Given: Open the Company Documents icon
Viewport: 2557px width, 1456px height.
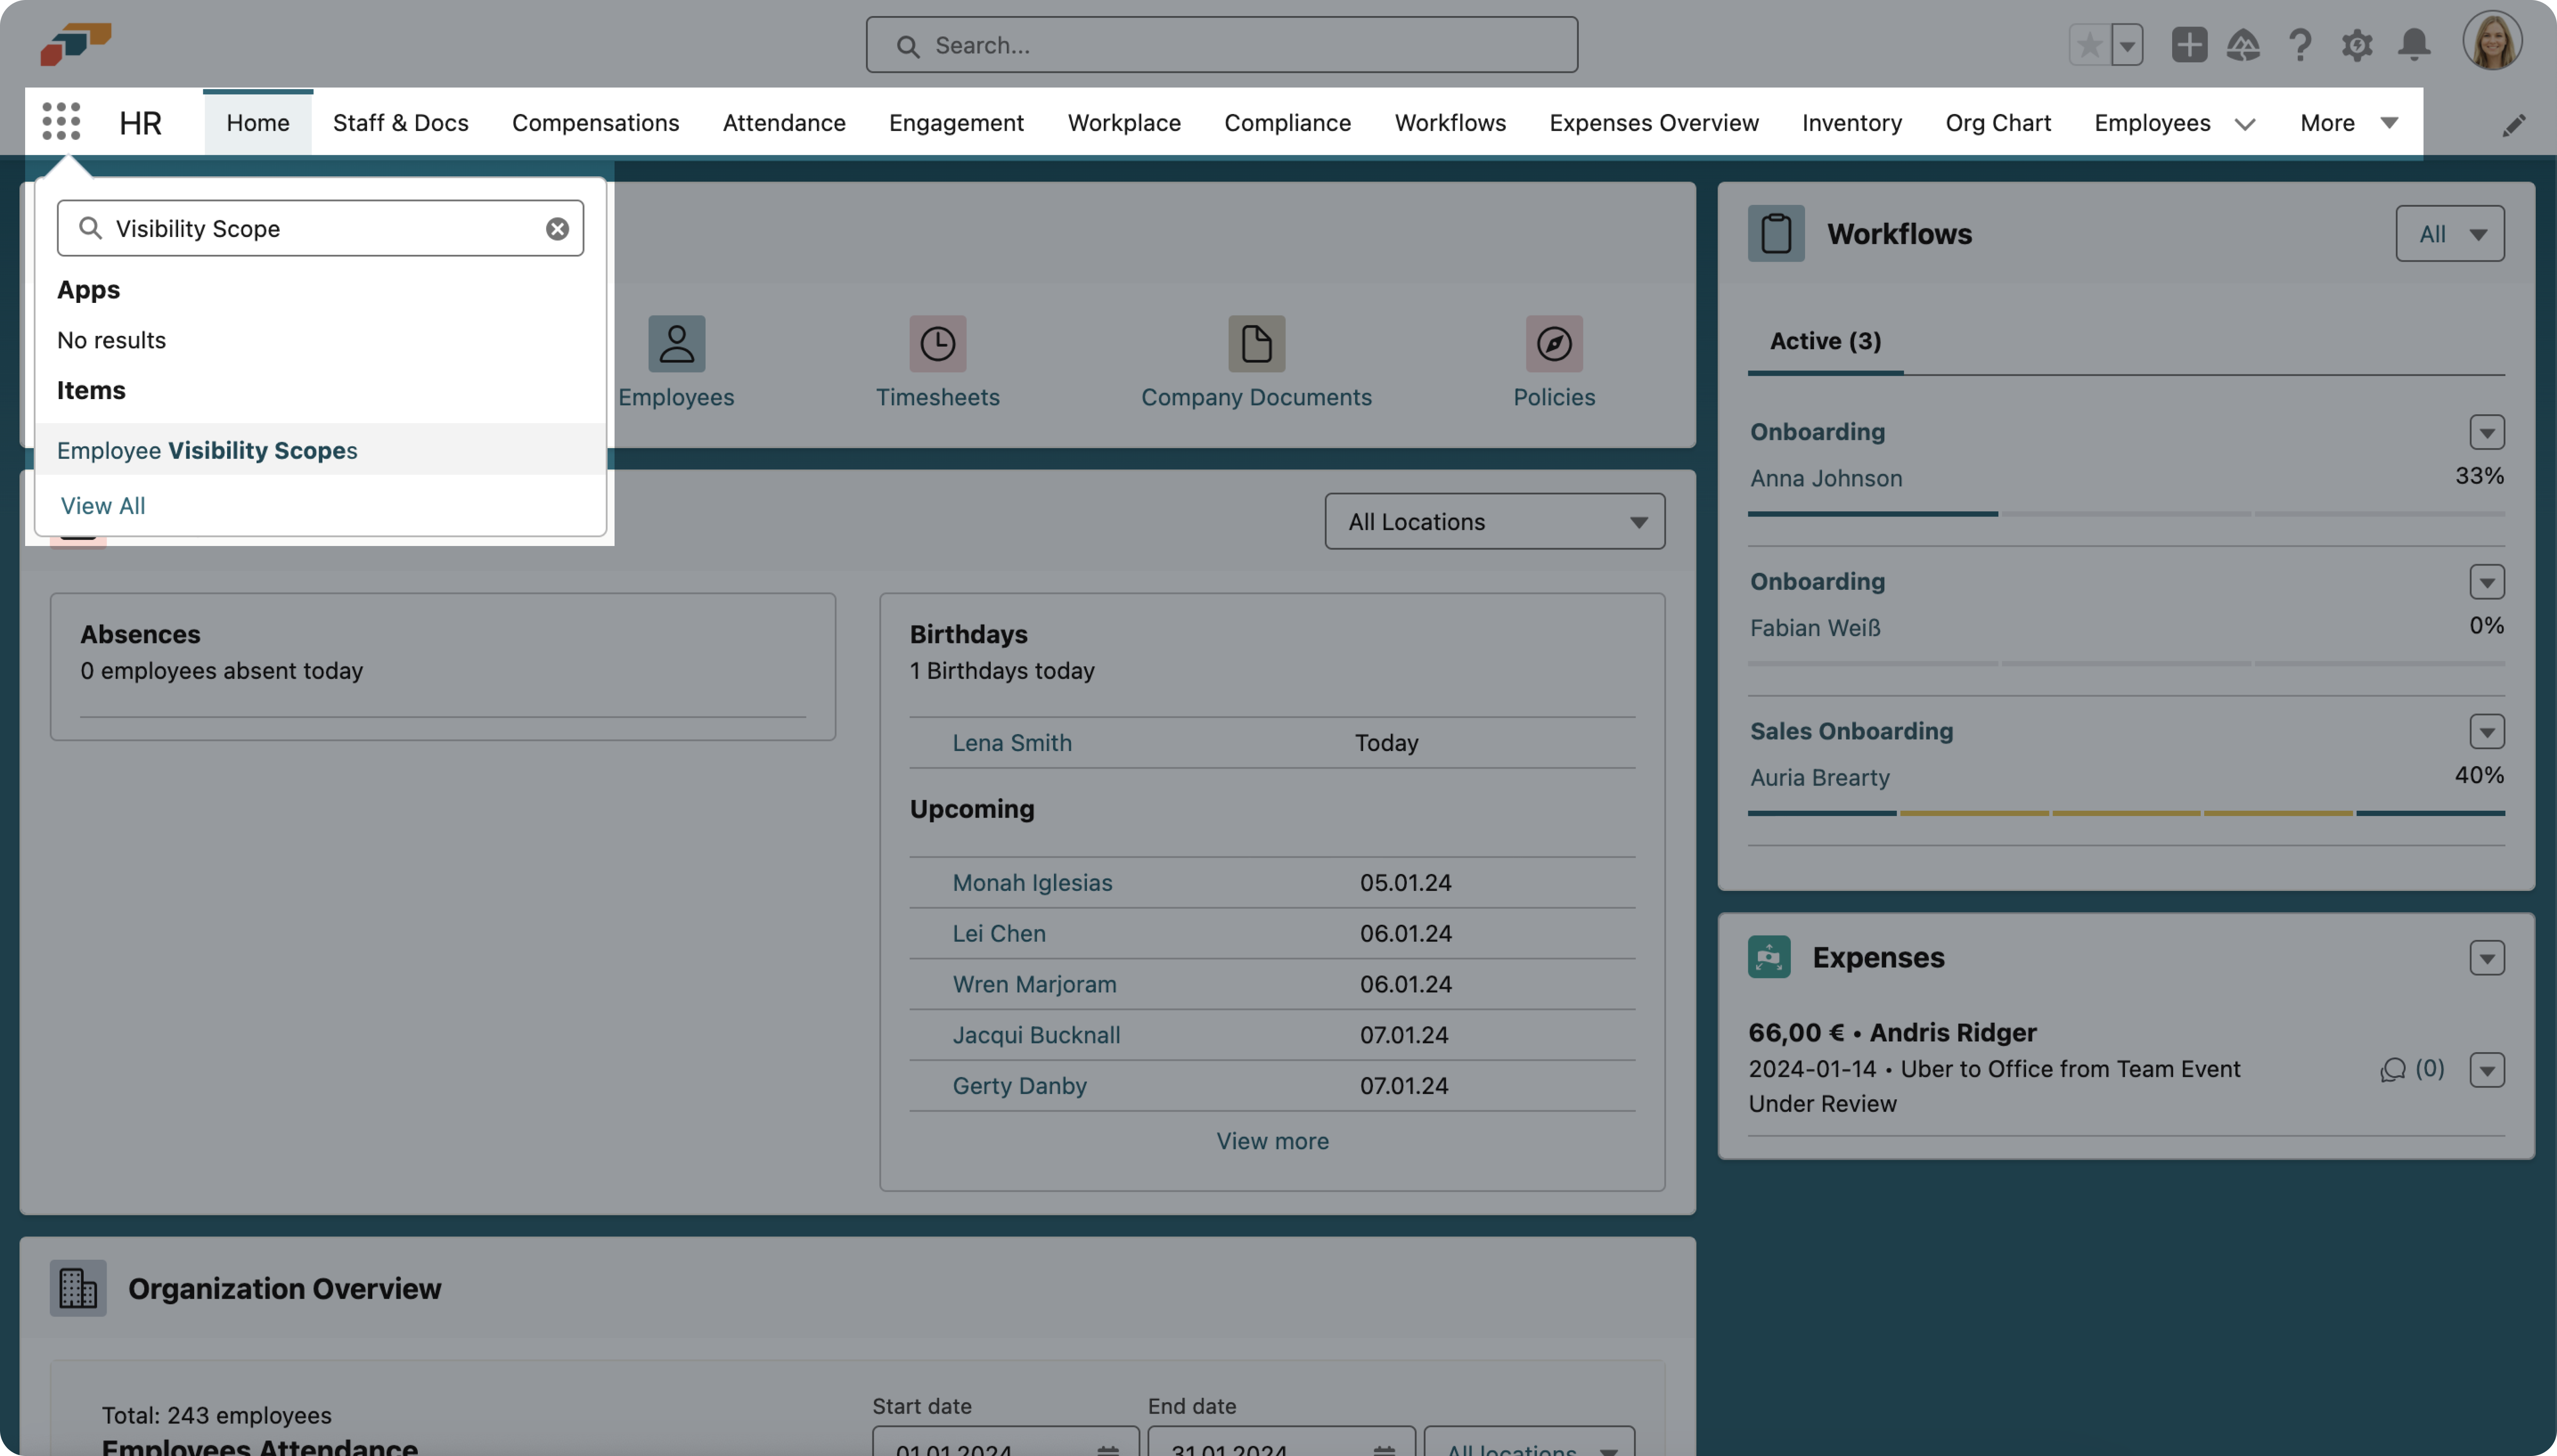Looking at the screenshot, I should [1256, 344].
